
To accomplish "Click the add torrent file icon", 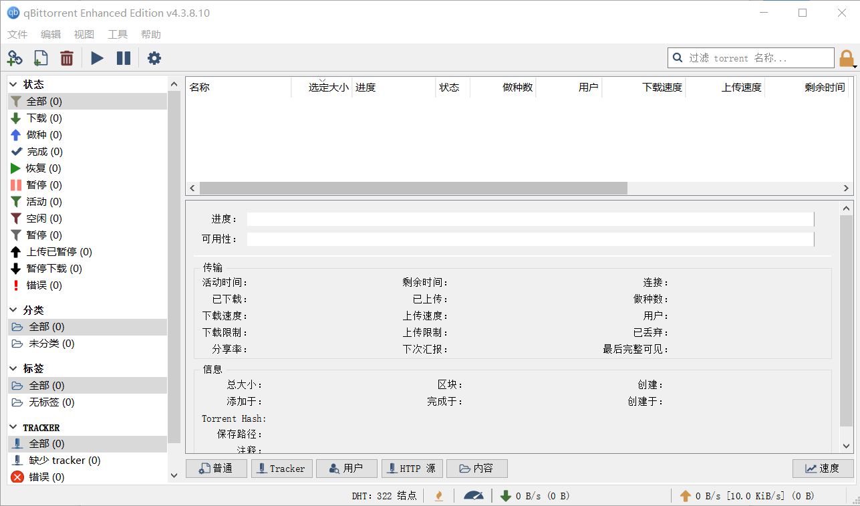I will click(40, 58).
